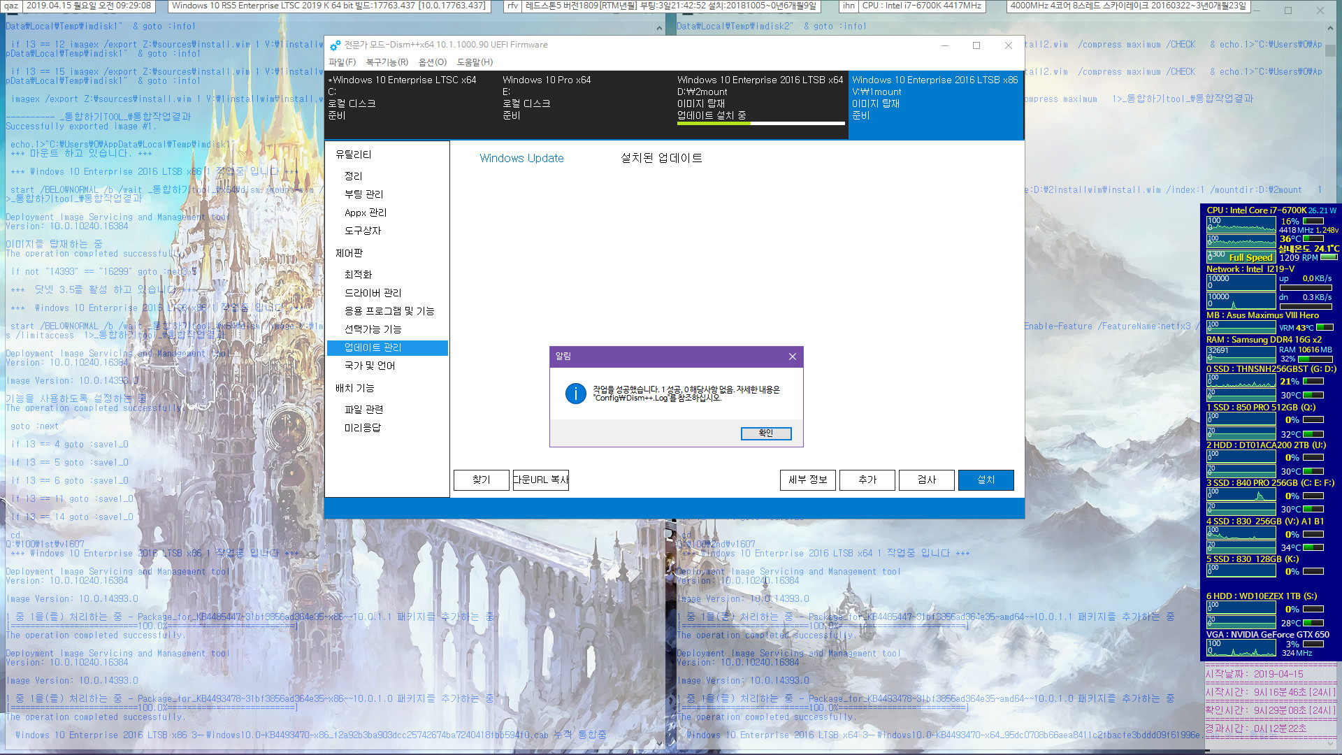Maximize the Dism++ window
The width and height of the screenshot is (1342, 755).
[x=976, y=45]
